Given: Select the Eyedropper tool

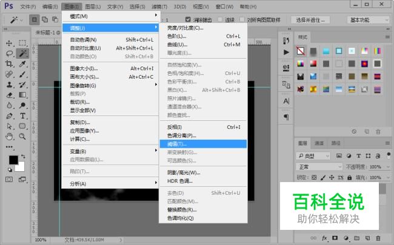Looking at the screenshot, I should (x=22, y=64).
